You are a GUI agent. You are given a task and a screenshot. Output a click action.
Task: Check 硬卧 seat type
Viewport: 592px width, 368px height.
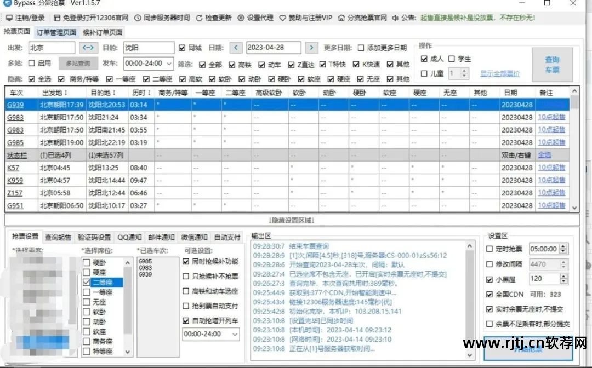(87, 262)
